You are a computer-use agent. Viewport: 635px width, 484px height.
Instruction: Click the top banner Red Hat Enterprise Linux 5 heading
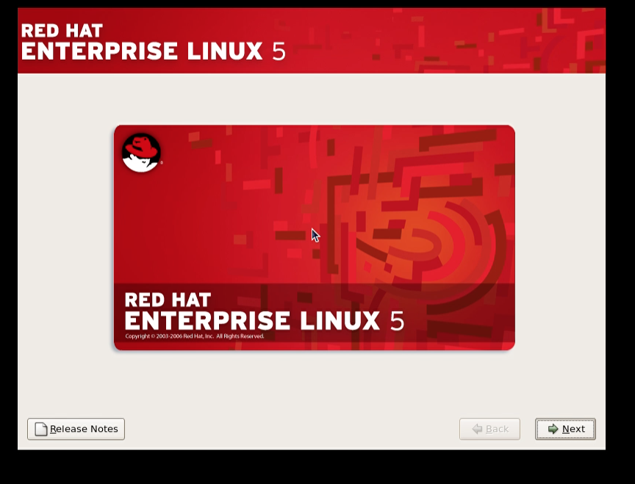pyautogui.click(x=153, y=42)
